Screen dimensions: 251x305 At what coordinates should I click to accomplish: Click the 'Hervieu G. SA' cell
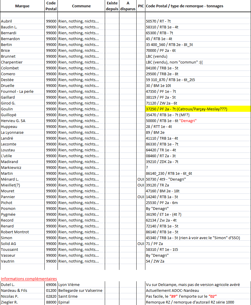pos(22,121)
